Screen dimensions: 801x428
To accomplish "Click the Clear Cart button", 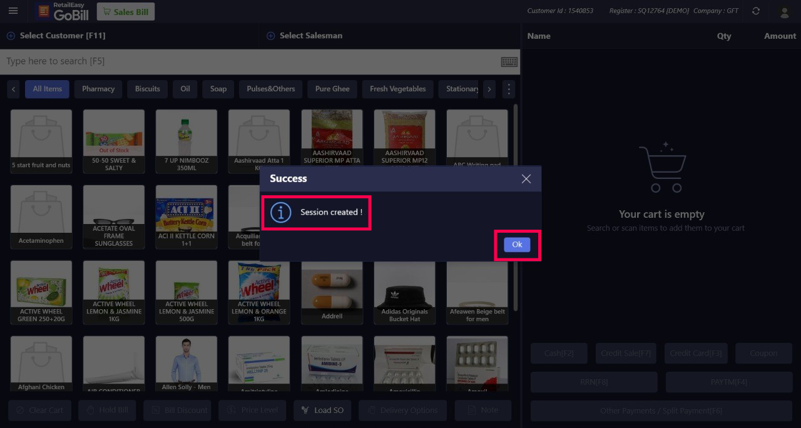I will pyautogui.click(x=39, y=410).
